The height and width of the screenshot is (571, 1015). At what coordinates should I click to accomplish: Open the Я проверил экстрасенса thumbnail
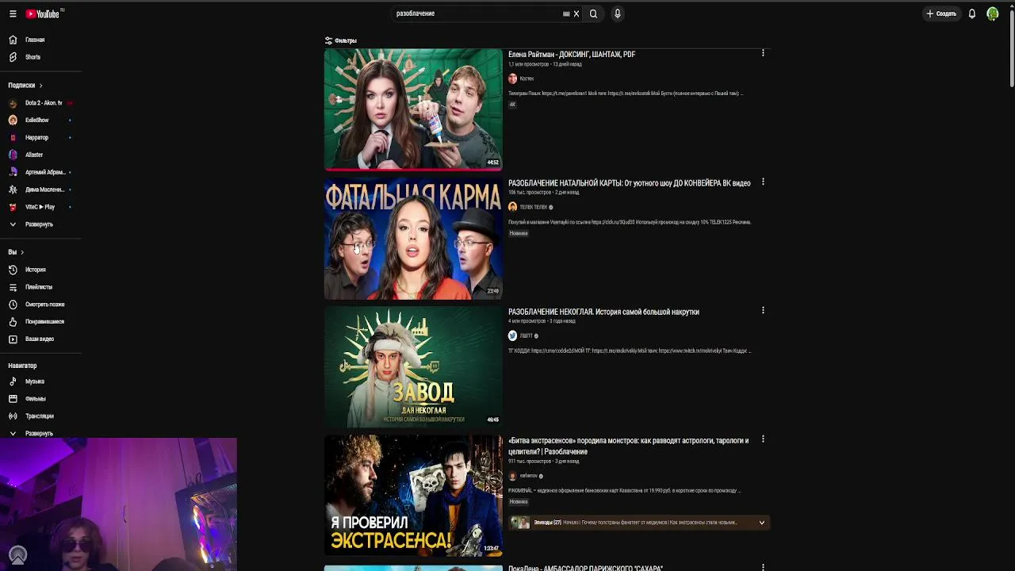pyautogui.click(x=413, y=496)
